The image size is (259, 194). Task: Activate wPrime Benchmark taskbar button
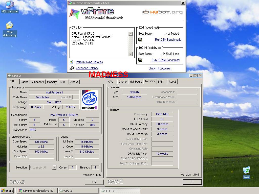click(x=37, y=191)
